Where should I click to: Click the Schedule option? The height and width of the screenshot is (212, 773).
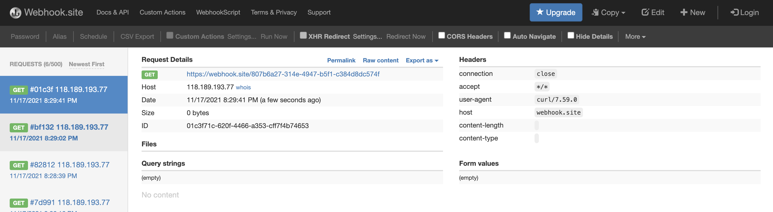(93, 36)
